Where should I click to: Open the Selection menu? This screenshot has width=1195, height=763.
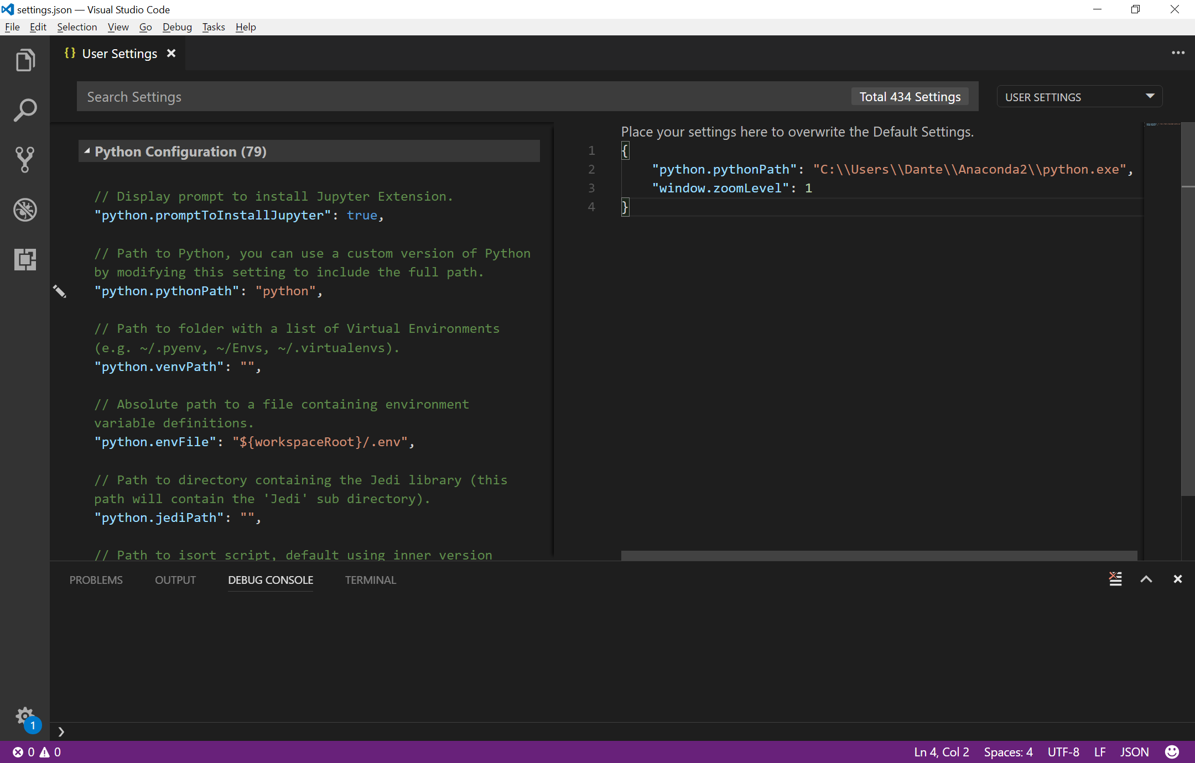click(x=77, y=27)
